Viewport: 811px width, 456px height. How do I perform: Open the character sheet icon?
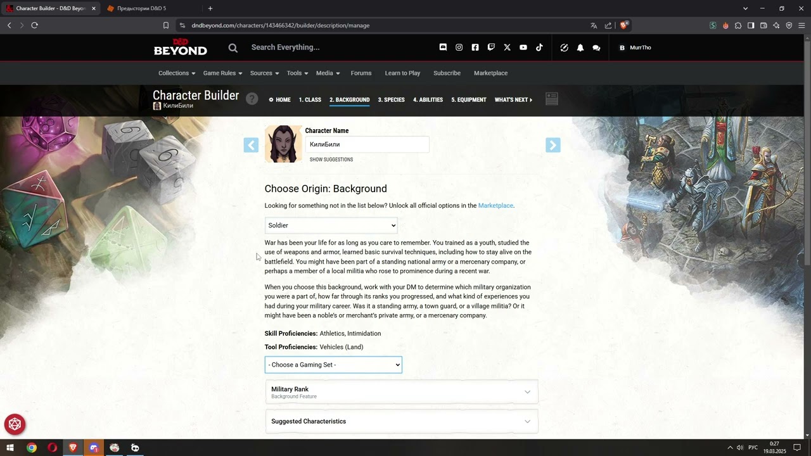[552, 99]
